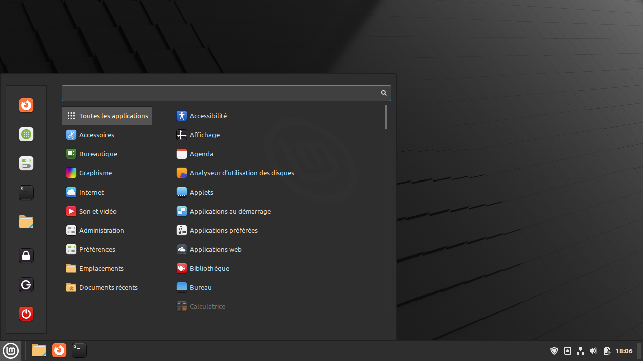
Task: Open the Software Manager from the sidebar
Action: click(26, 134)
